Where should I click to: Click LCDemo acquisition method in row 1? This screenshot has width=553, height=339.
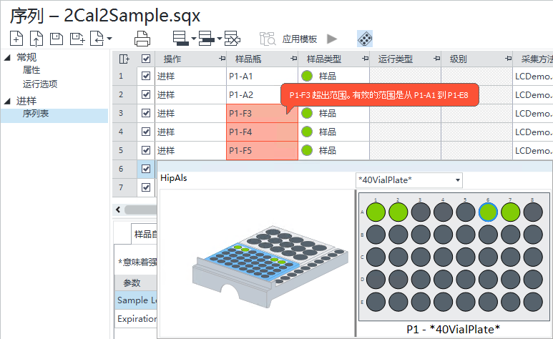point(533,77)
